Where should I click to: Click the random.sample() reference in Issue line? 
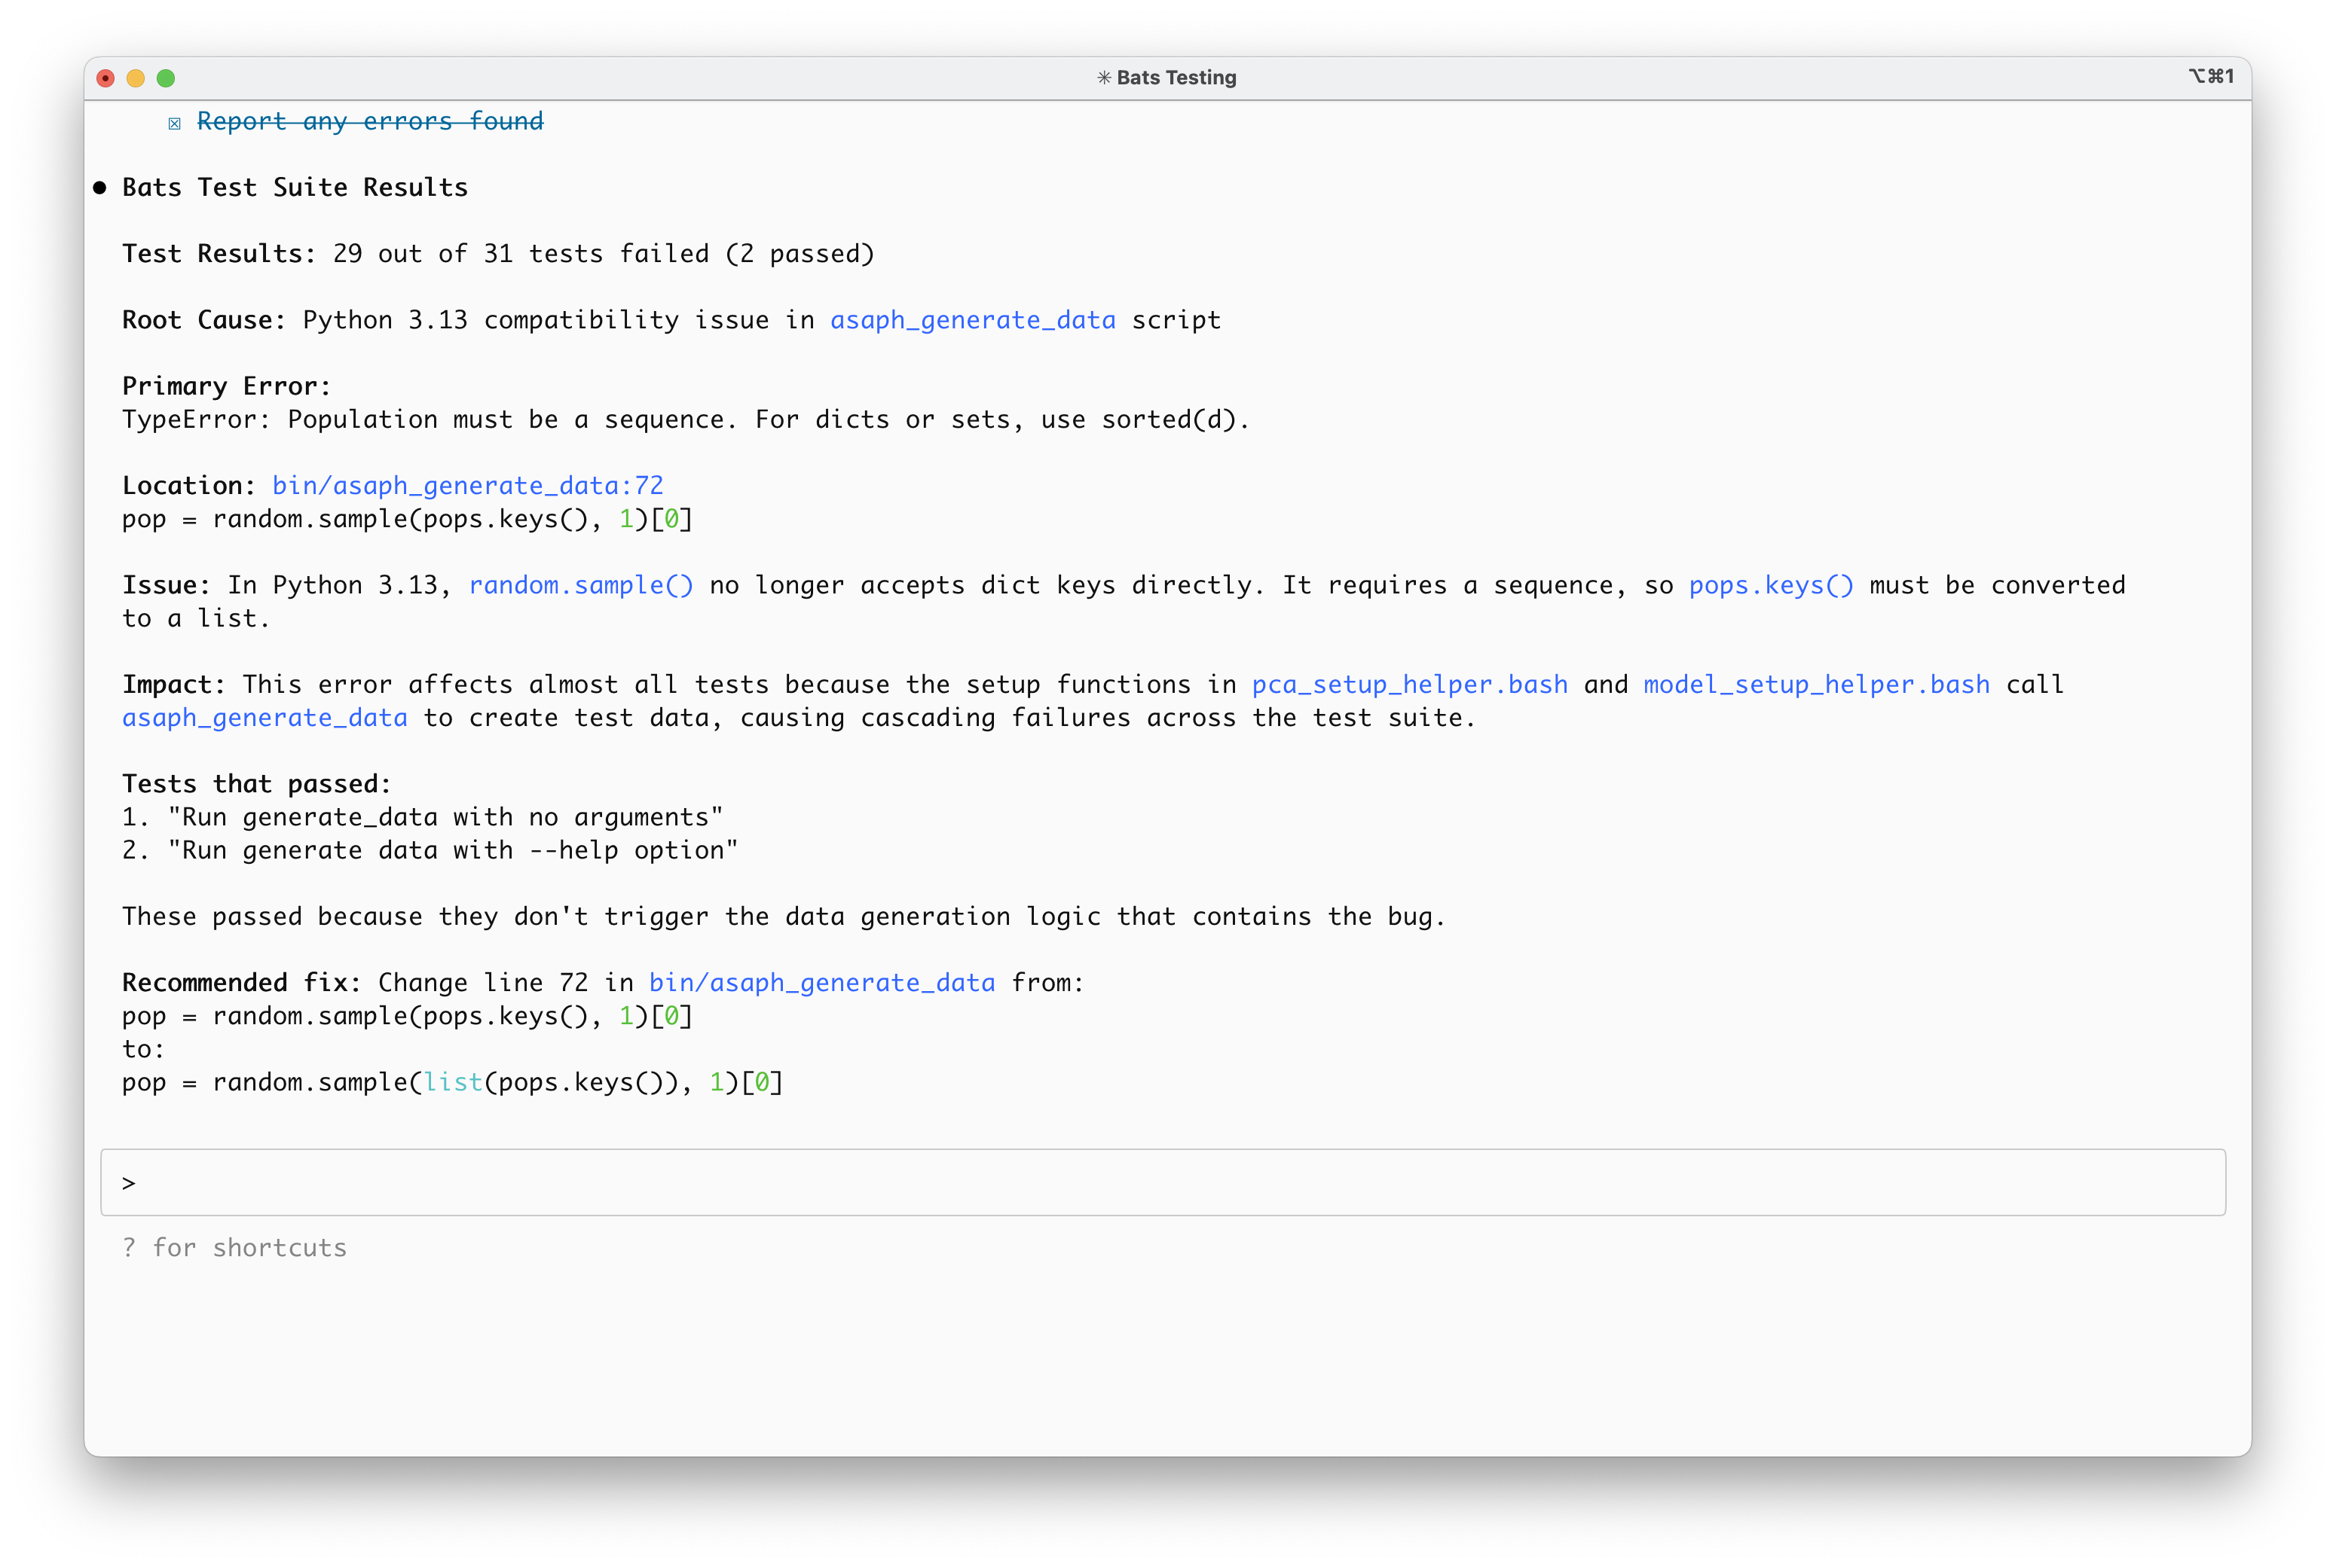pyautogui.click(x=581, y=585)
